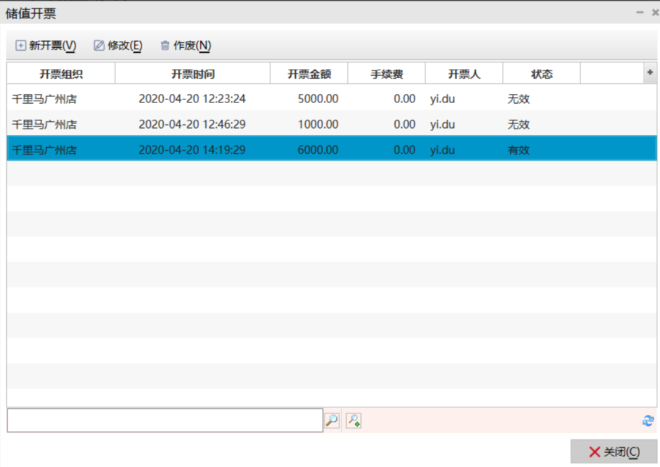Sort by 开票金额 column header
Image resolution: width=660 pixels, height=467 pixels.
(x=309, y=74)
